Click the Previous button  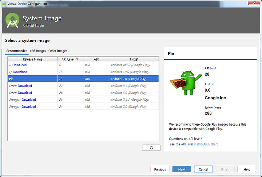[x=160, y=169]
